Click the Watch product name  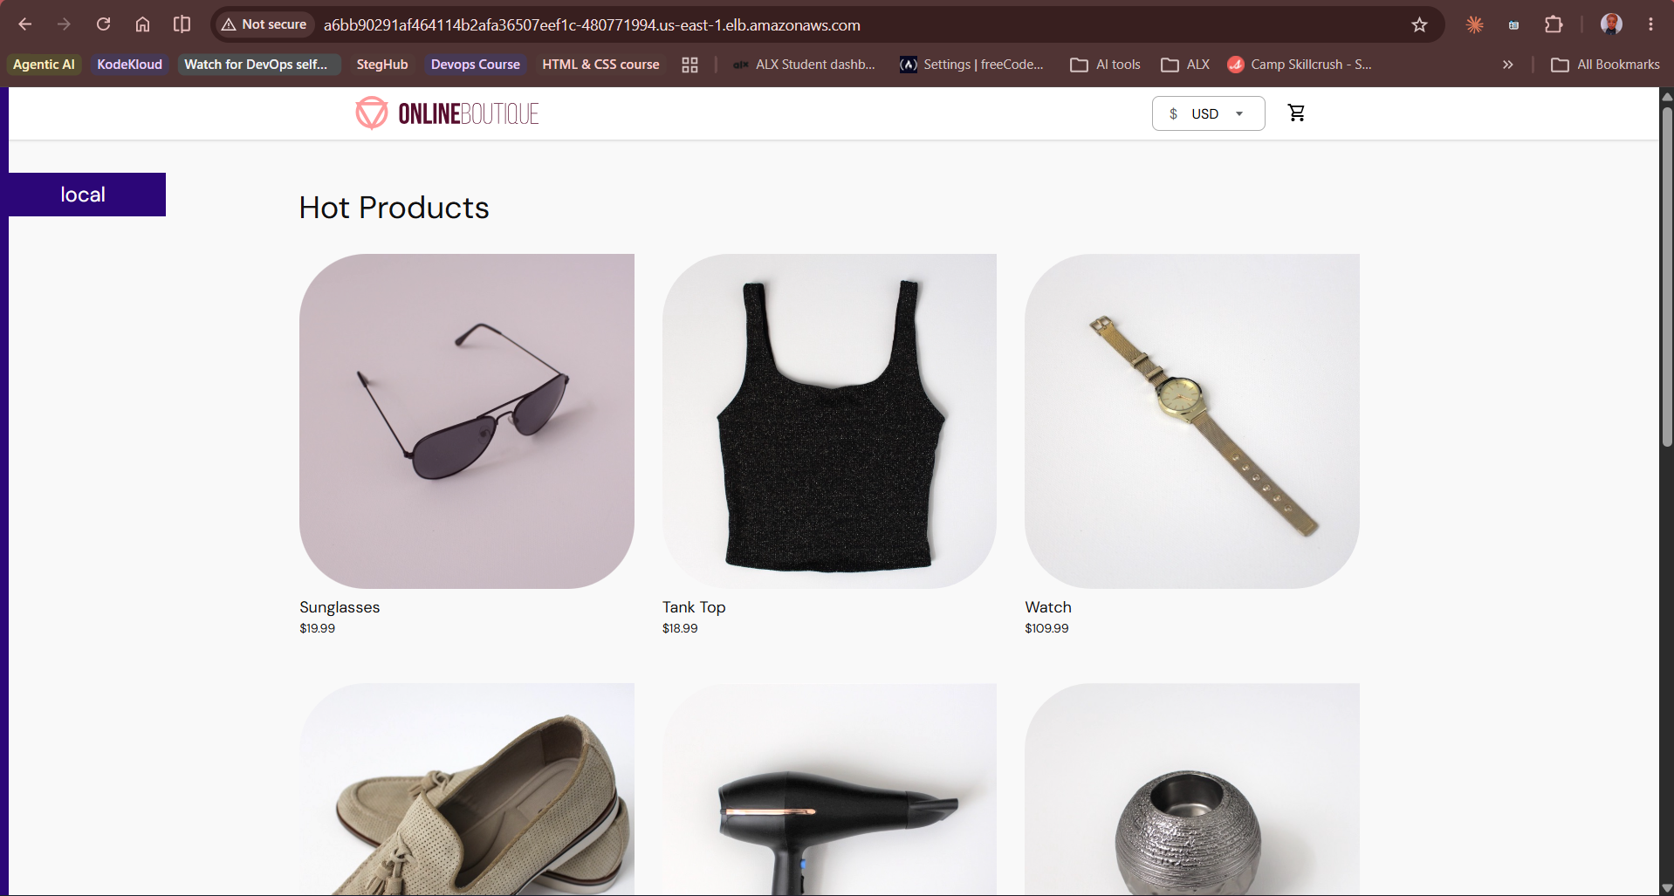pyautogui.click(x=1048, y=607)
